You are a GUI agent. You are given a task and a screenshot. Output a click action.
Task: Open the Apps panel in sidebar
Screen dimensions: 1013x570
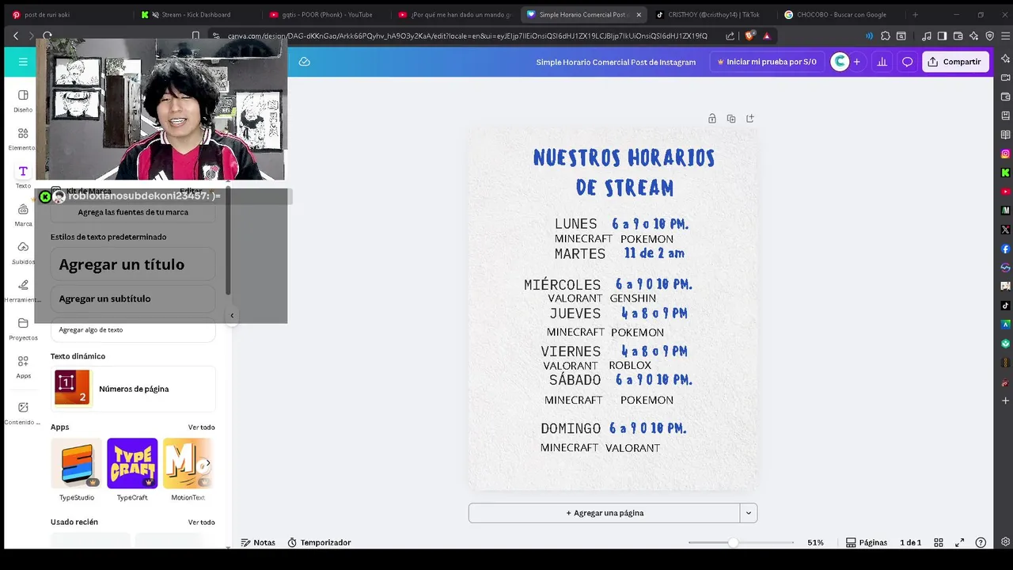pos(23,367)
